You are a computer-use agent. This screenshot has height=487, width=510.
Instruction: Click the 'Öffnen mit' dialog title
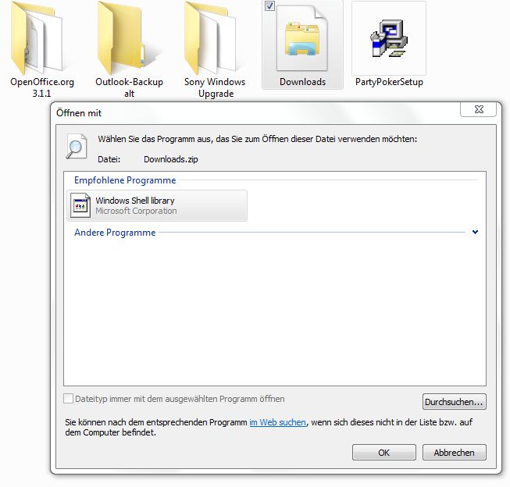coord(79,113)
